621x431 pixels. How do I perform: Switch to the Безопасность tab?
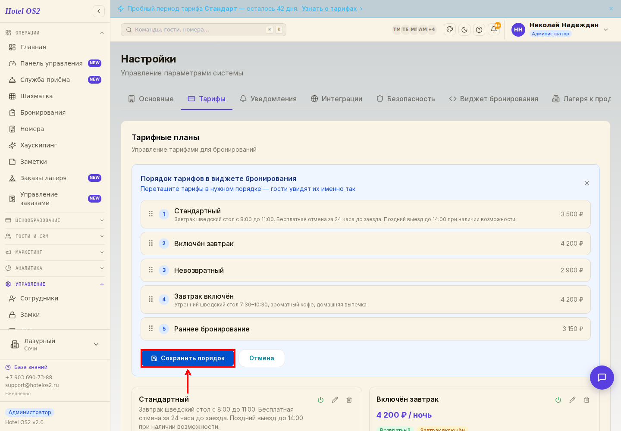pos(405,99)
